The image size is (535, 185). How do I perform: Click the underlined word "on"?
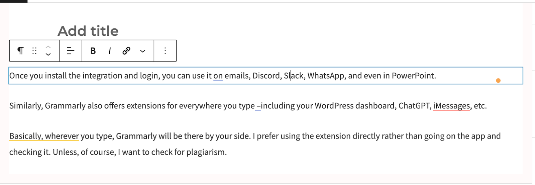[x=218, y=76]
